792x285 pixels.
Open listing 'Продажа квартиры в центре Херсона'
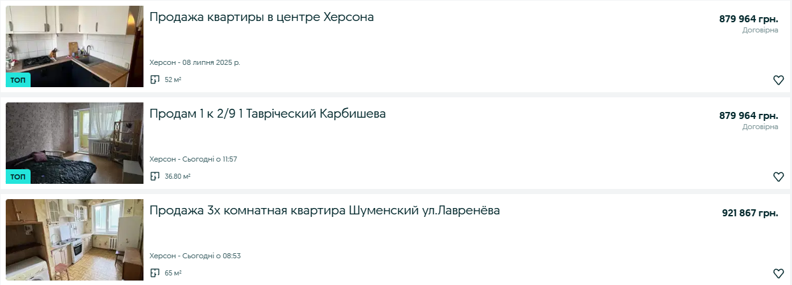[261, 17]
